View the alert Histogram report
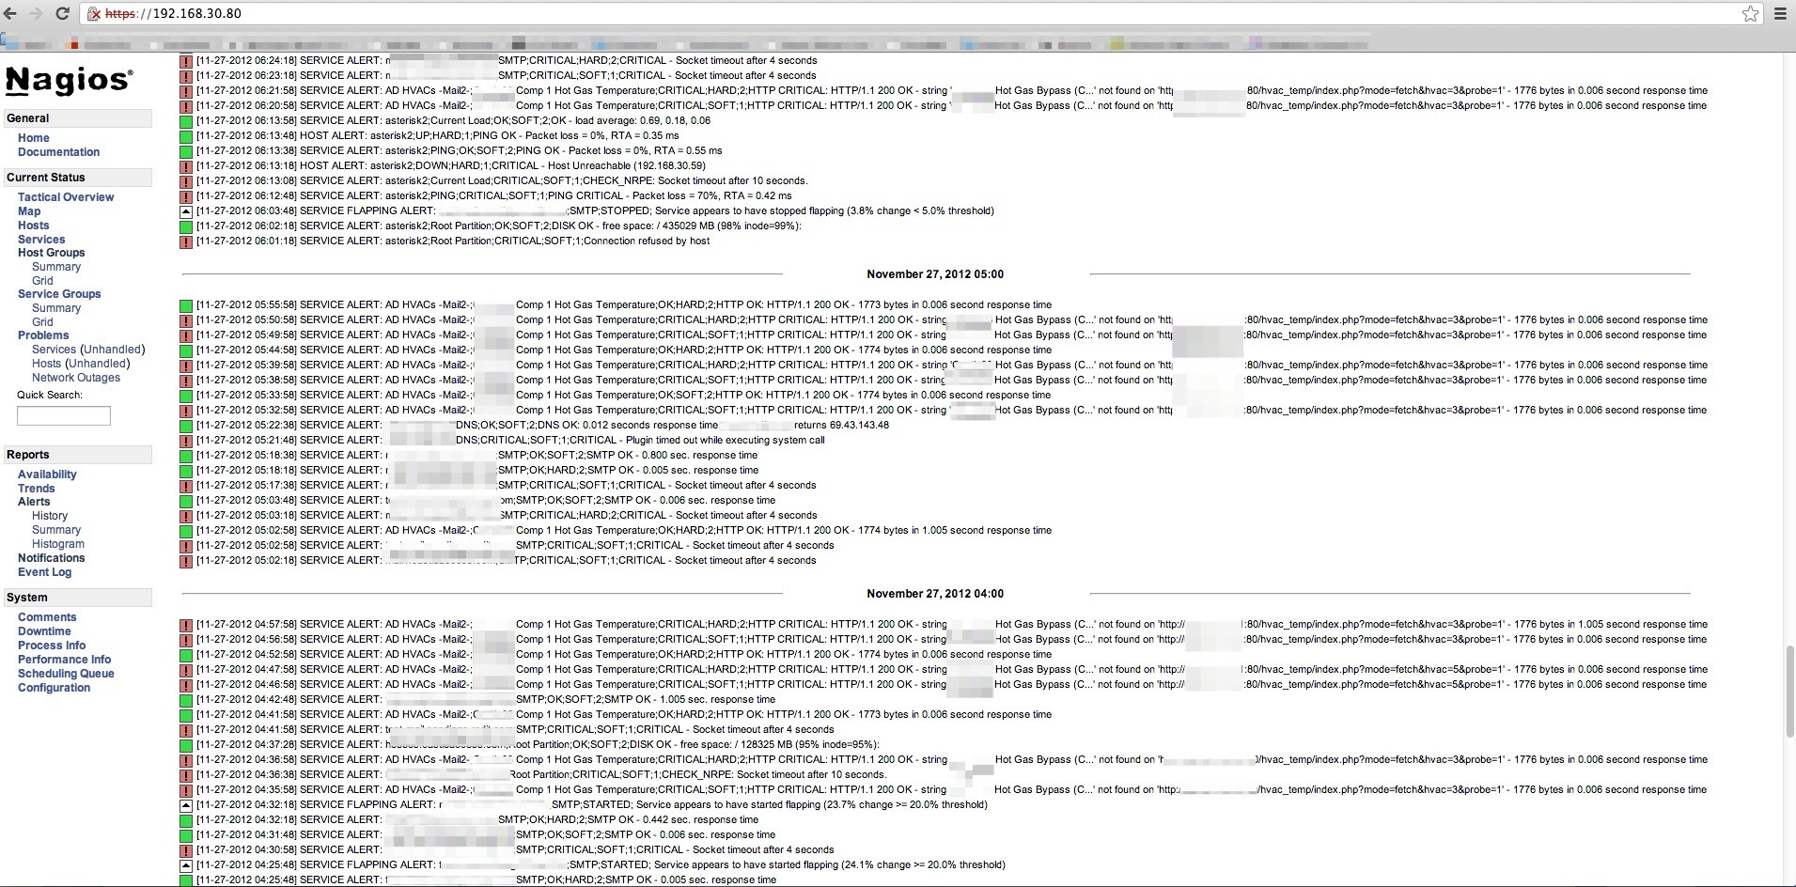This screenshot has width=1796, height=887. tap(58, 544)
